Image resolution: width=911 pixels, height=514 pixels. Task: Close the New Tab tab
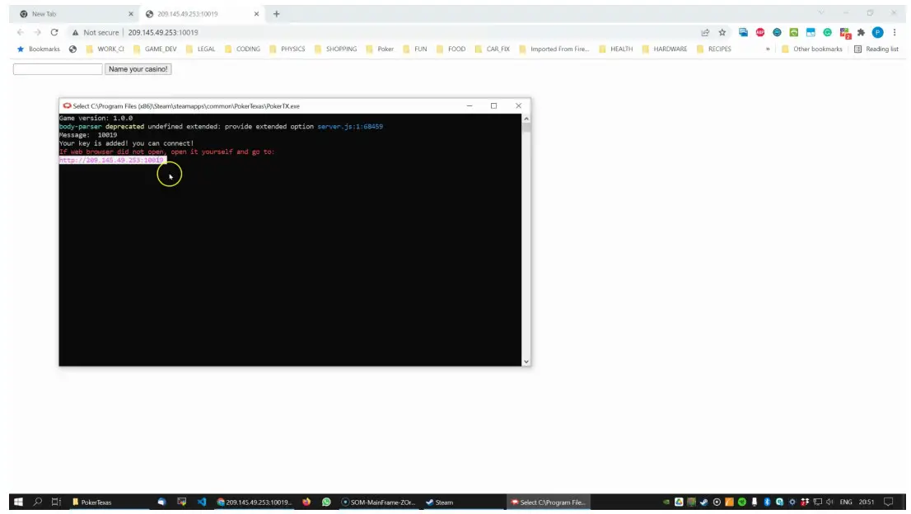click(x=131, y=14)
